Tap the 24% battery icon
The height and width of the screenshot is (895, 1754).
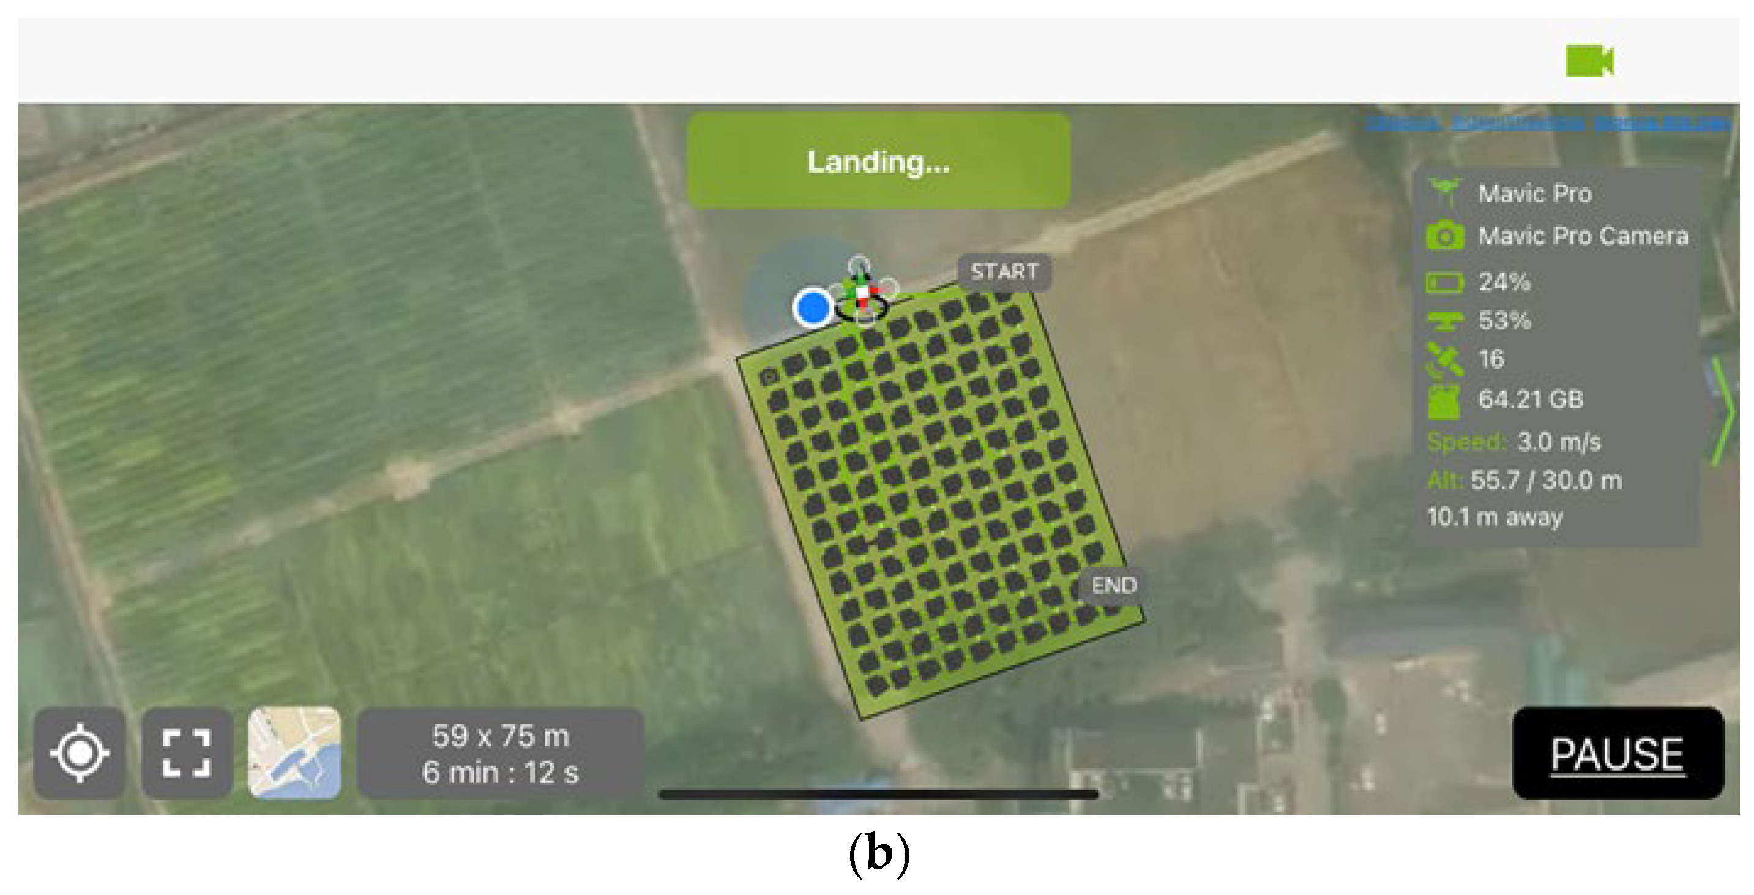1444,282
